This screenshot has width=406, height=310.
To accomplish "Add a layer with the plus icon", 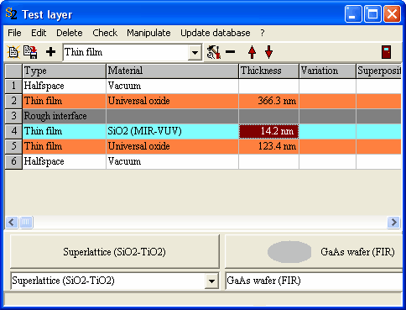I will coord(50,52).
